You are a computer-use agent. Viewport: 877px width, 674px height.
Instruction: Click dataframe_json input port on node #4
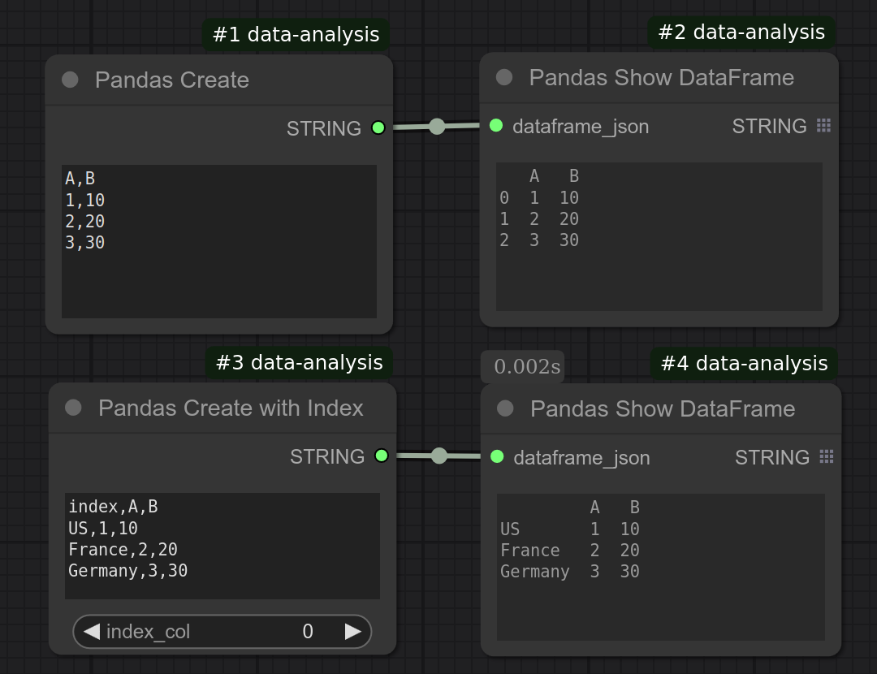(497, 457)
